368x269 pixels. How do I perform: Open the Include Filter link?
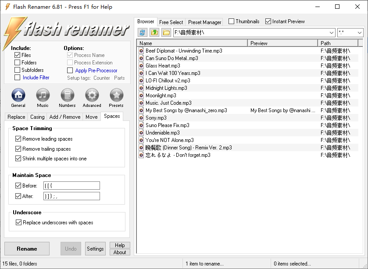pyautogui.click(x=36, y=78)
